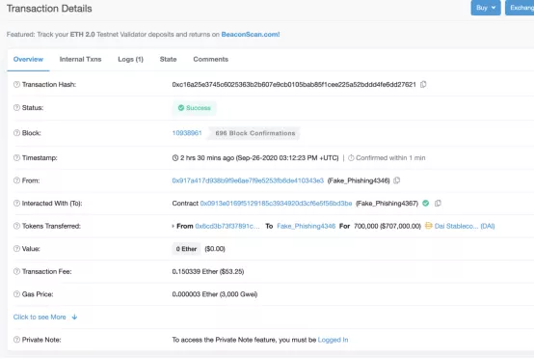
Task: Click the Dai Stablecoin token icon
Action: tap(428, 226)
